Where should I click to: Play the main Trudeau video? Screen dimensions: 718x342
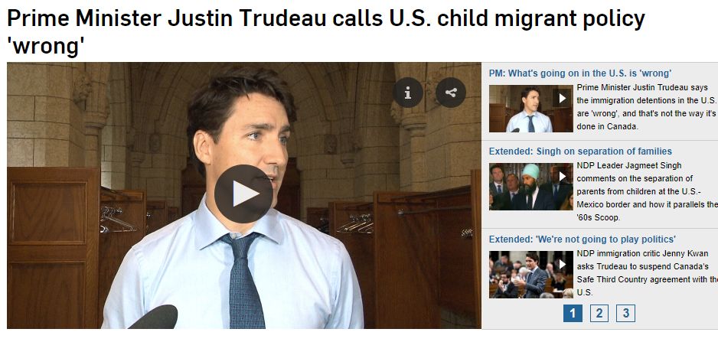(243, 194)
